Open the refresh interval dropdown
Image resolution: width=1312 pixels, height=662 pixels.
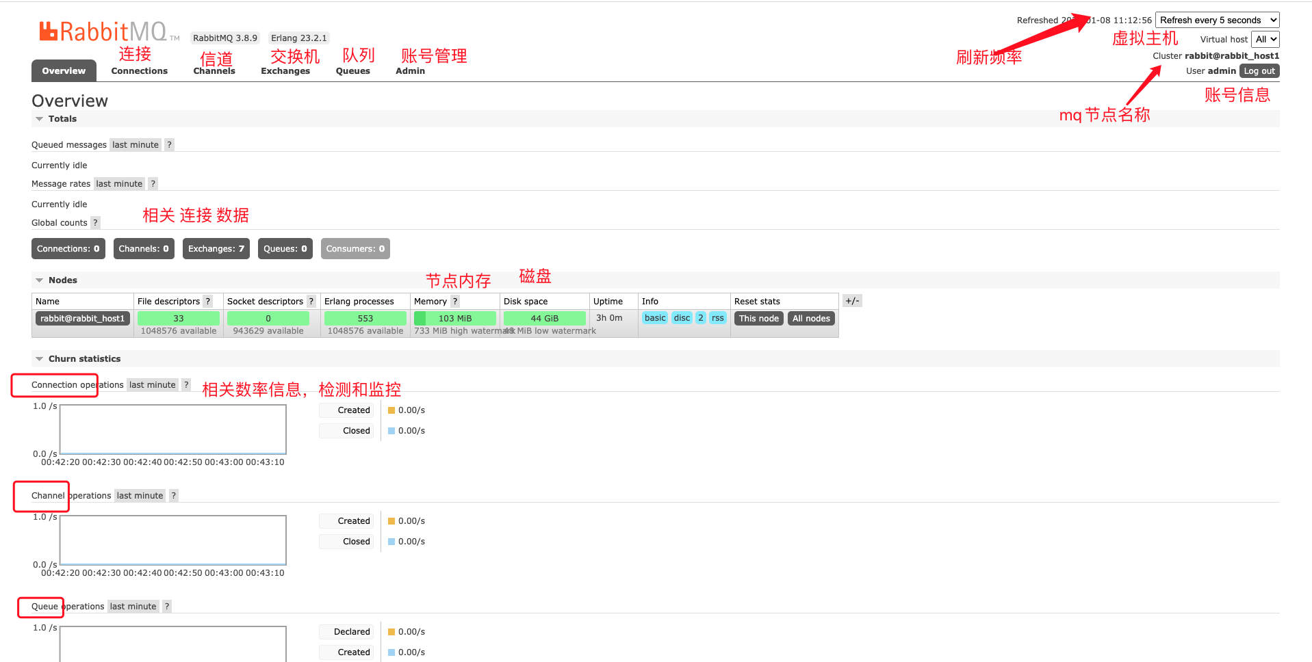click(x=1217, y=20)
